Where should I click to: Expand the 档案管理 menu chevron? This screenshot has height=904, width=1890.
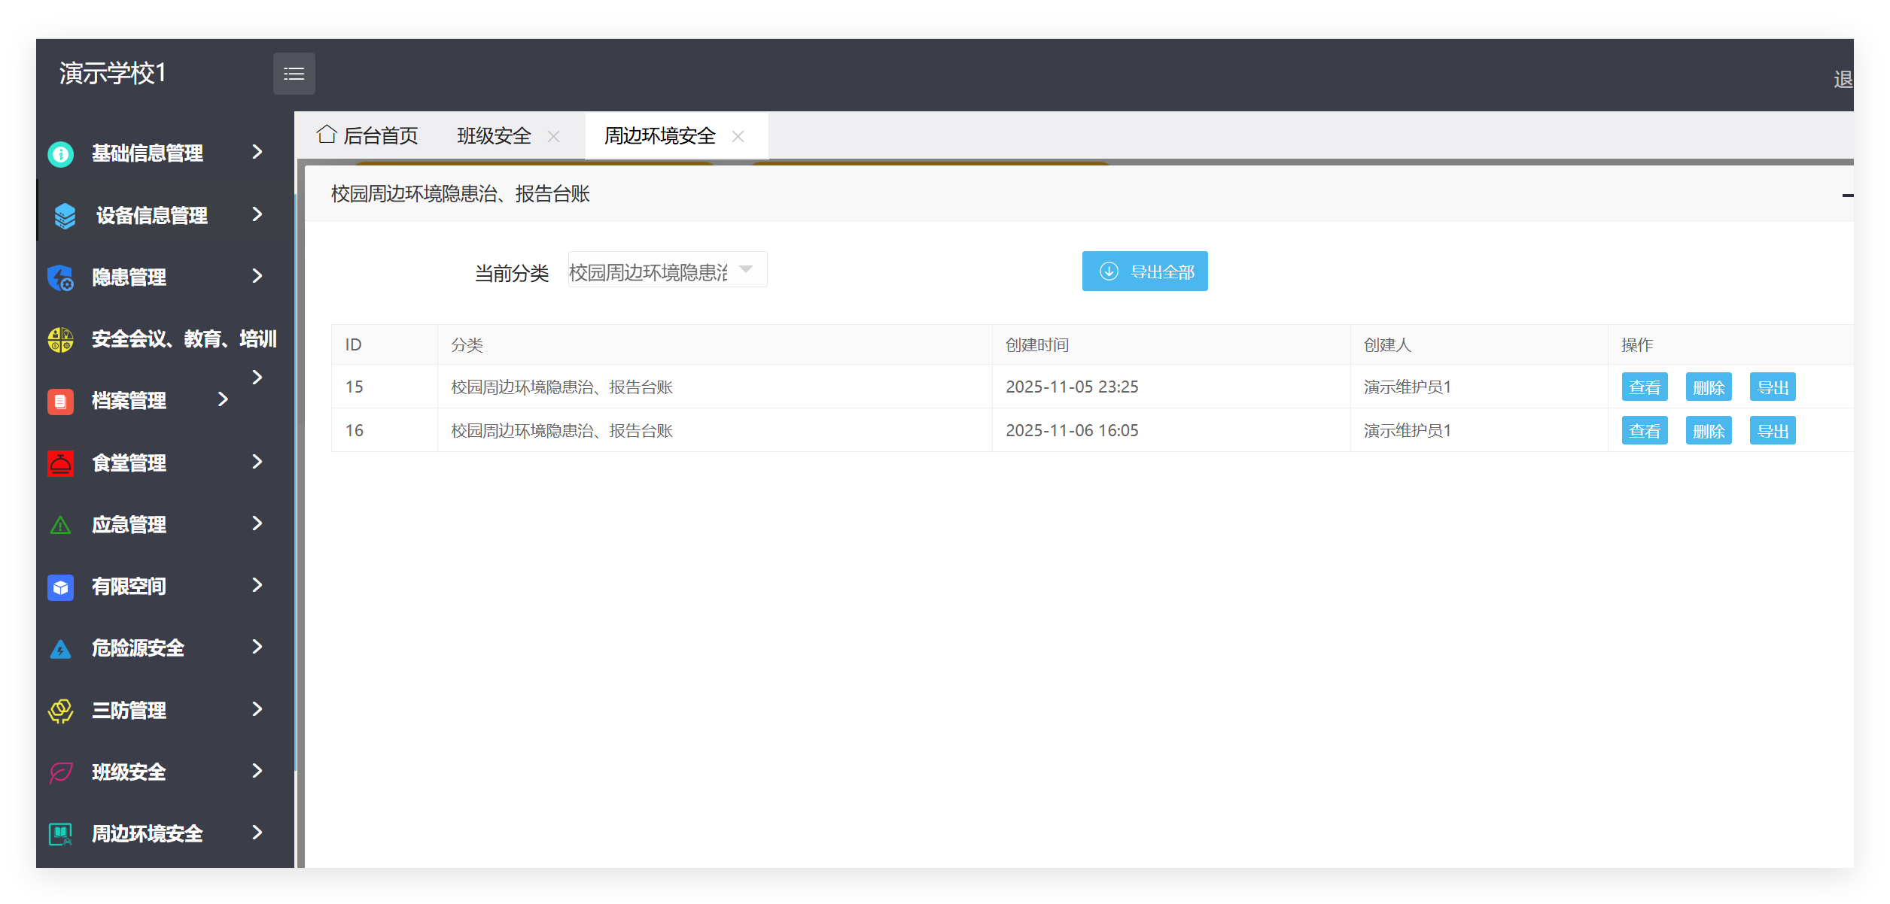[x=222, y=400]
